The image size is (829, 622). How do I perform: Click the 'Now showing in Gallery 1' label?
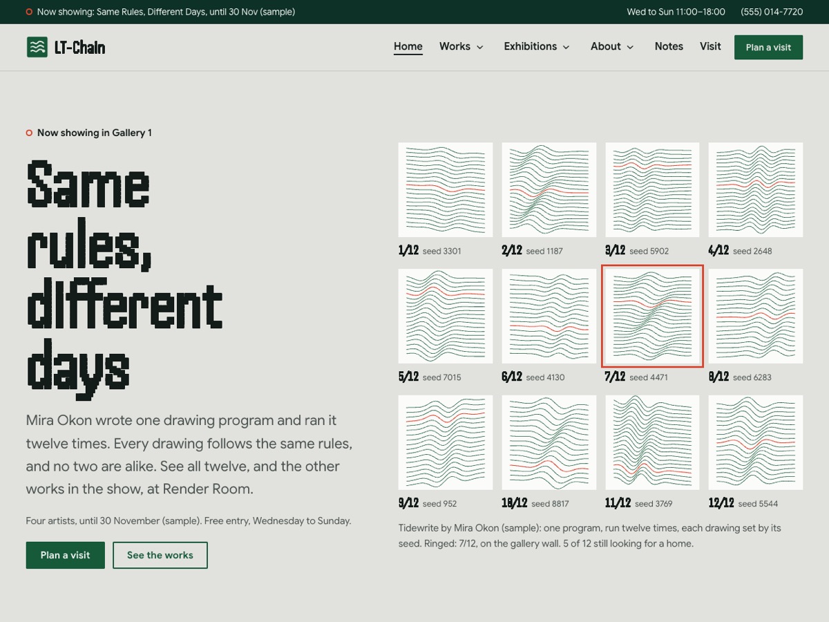(95, 133)
